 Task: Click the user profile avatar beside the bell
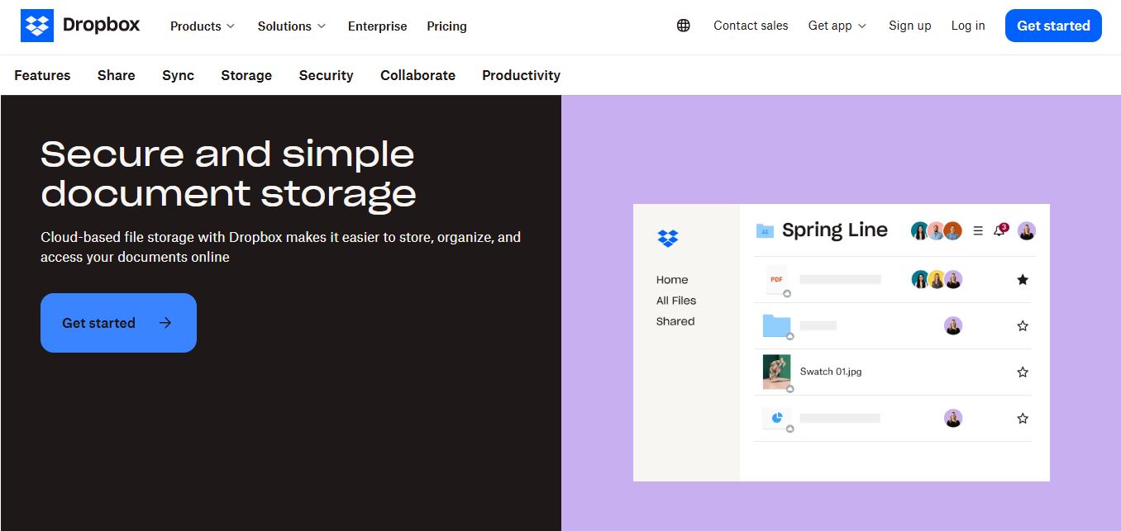[x=1027, y=231]
